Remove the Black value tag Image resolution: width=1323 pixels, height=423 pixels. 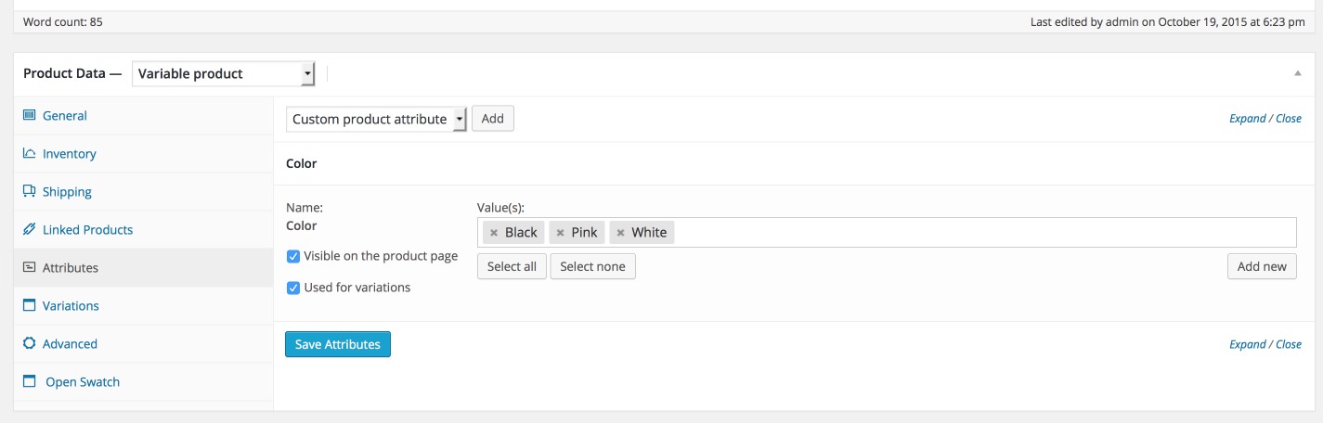tap(494, 233)
